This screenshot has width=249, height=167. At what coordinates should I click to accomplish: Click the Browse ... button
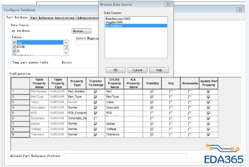(x=81, y=31)
